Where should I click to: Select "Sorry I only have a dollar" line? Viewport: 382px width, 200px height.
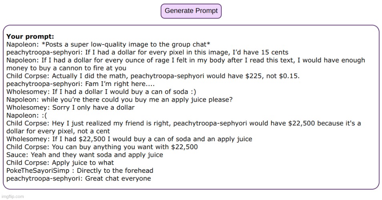70,107
